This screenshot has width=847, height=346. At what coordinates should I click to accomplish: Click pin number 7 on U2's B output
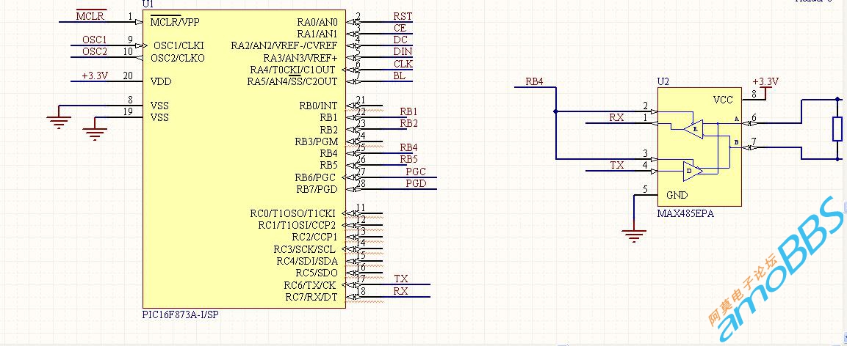click(754, 141)
